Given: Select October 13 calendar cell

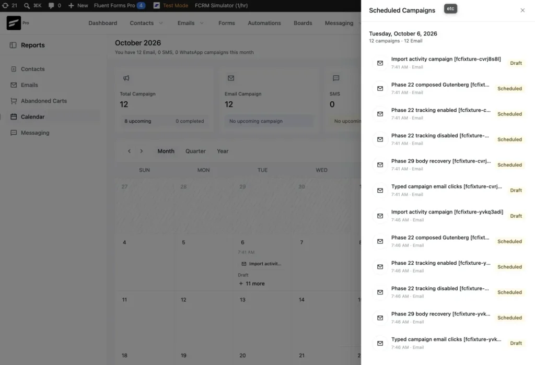Looking at the screenshot, I should pos(262,319).
